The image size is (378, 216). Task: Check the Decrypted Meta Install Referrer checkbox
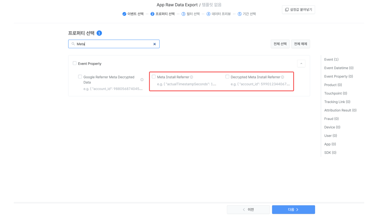[227, 77]
